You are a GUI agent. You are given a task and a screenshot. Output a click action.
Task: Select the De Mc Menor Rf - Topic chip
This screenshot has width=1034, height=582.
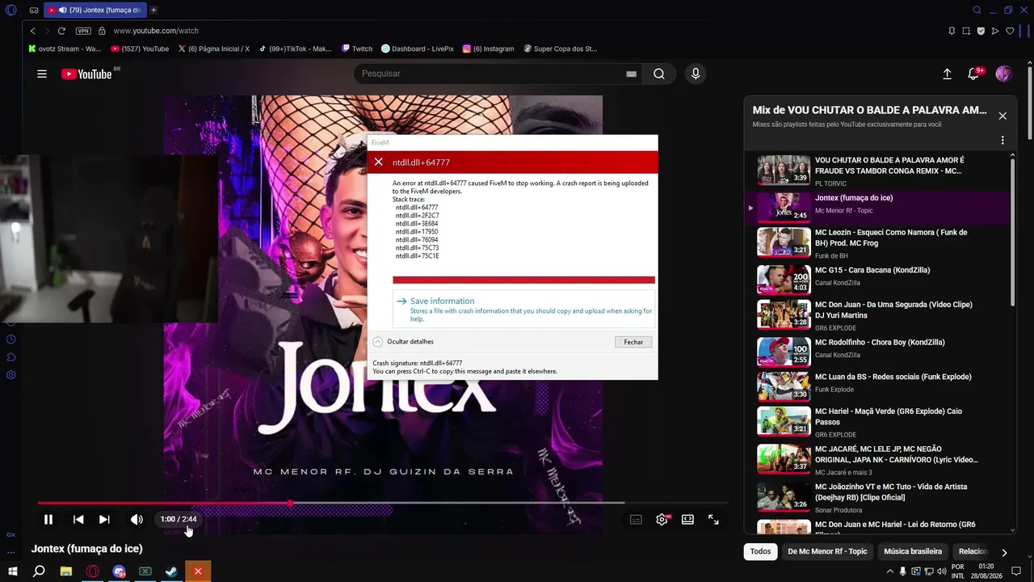(827, 551)
